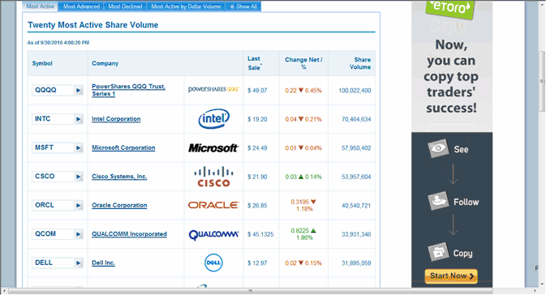Viewport: 546px width, 295px height.
Task: Click the horizontal scrollbar thumb
Action: click(251, 291)
